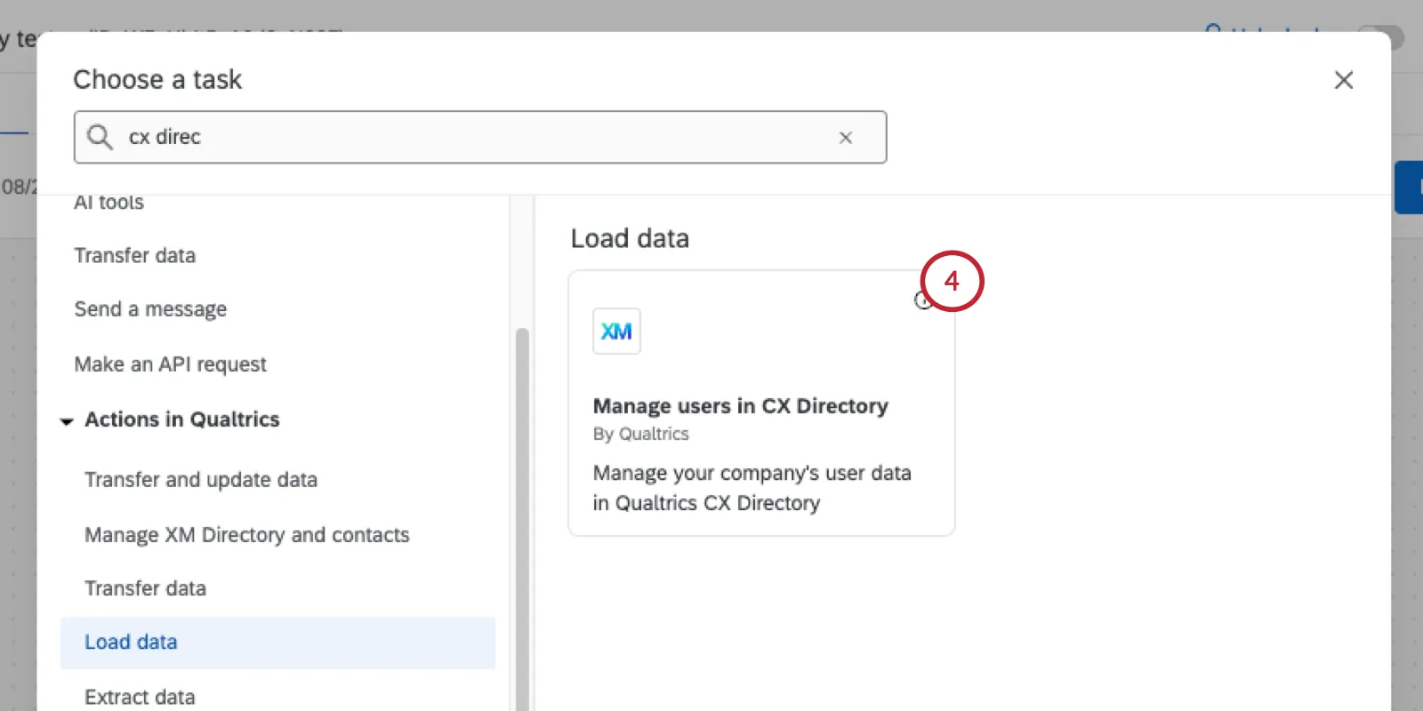Select Actions in Qualtrics heading
The image size is (1423, 711).
[x=182, y=419]
